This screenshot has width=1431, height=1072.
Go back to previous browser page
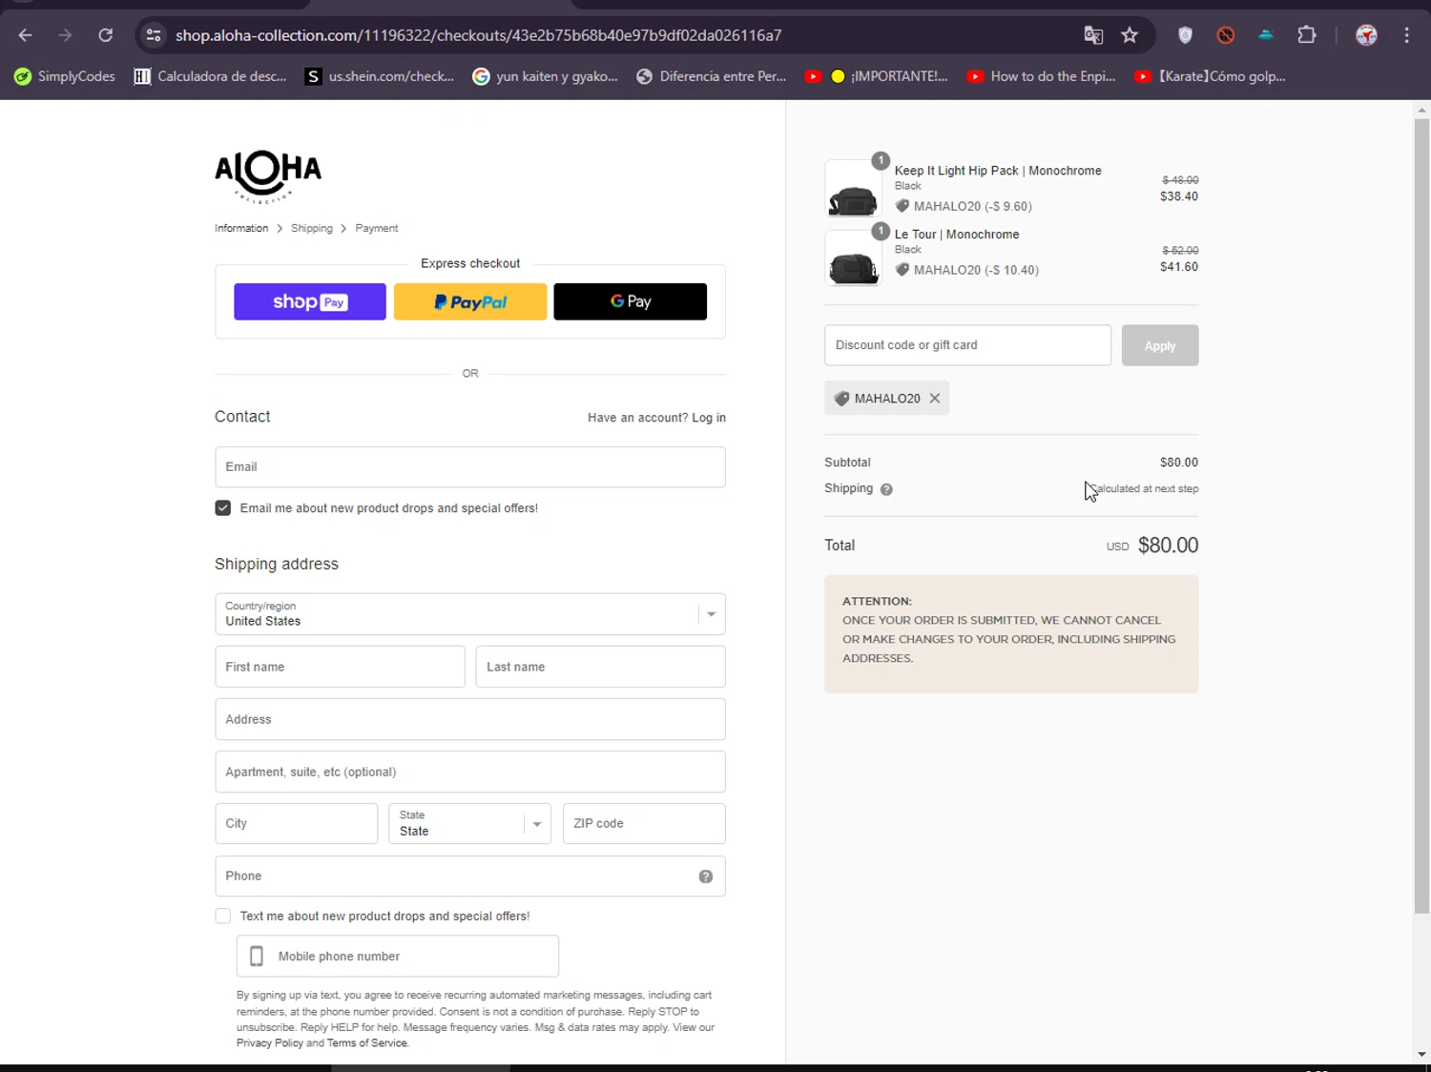(26, 35)
